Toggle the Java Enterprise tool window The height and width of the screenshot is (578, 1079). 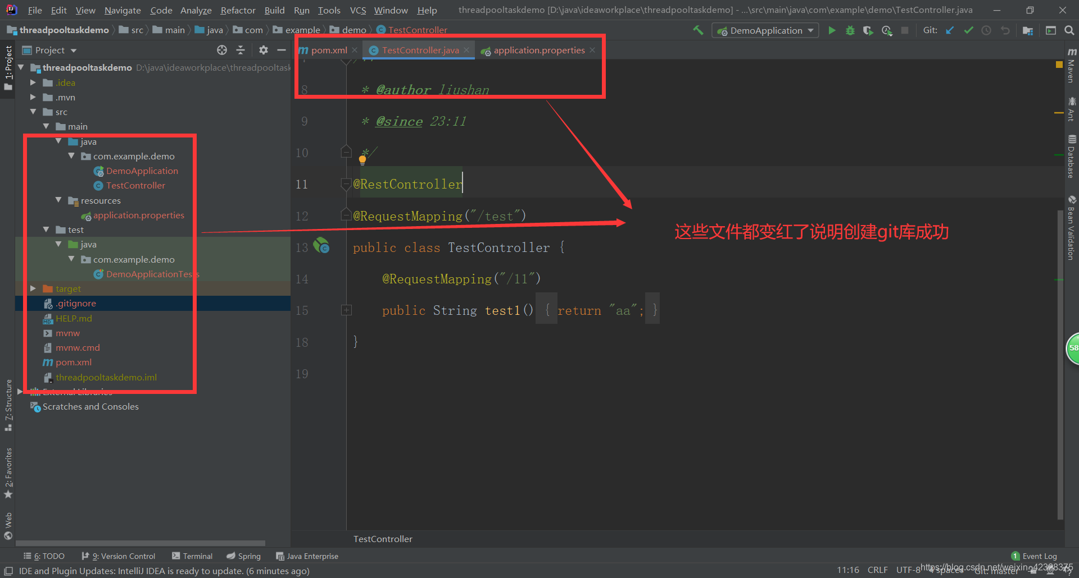click(x=307, y=556)
